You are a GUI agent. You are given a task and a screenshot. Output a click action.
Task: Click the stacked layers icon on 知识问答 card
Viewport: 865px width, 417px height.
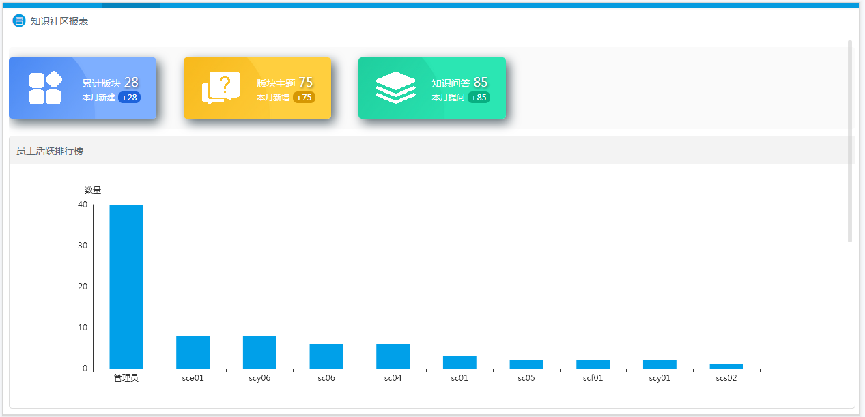[395, 88]
